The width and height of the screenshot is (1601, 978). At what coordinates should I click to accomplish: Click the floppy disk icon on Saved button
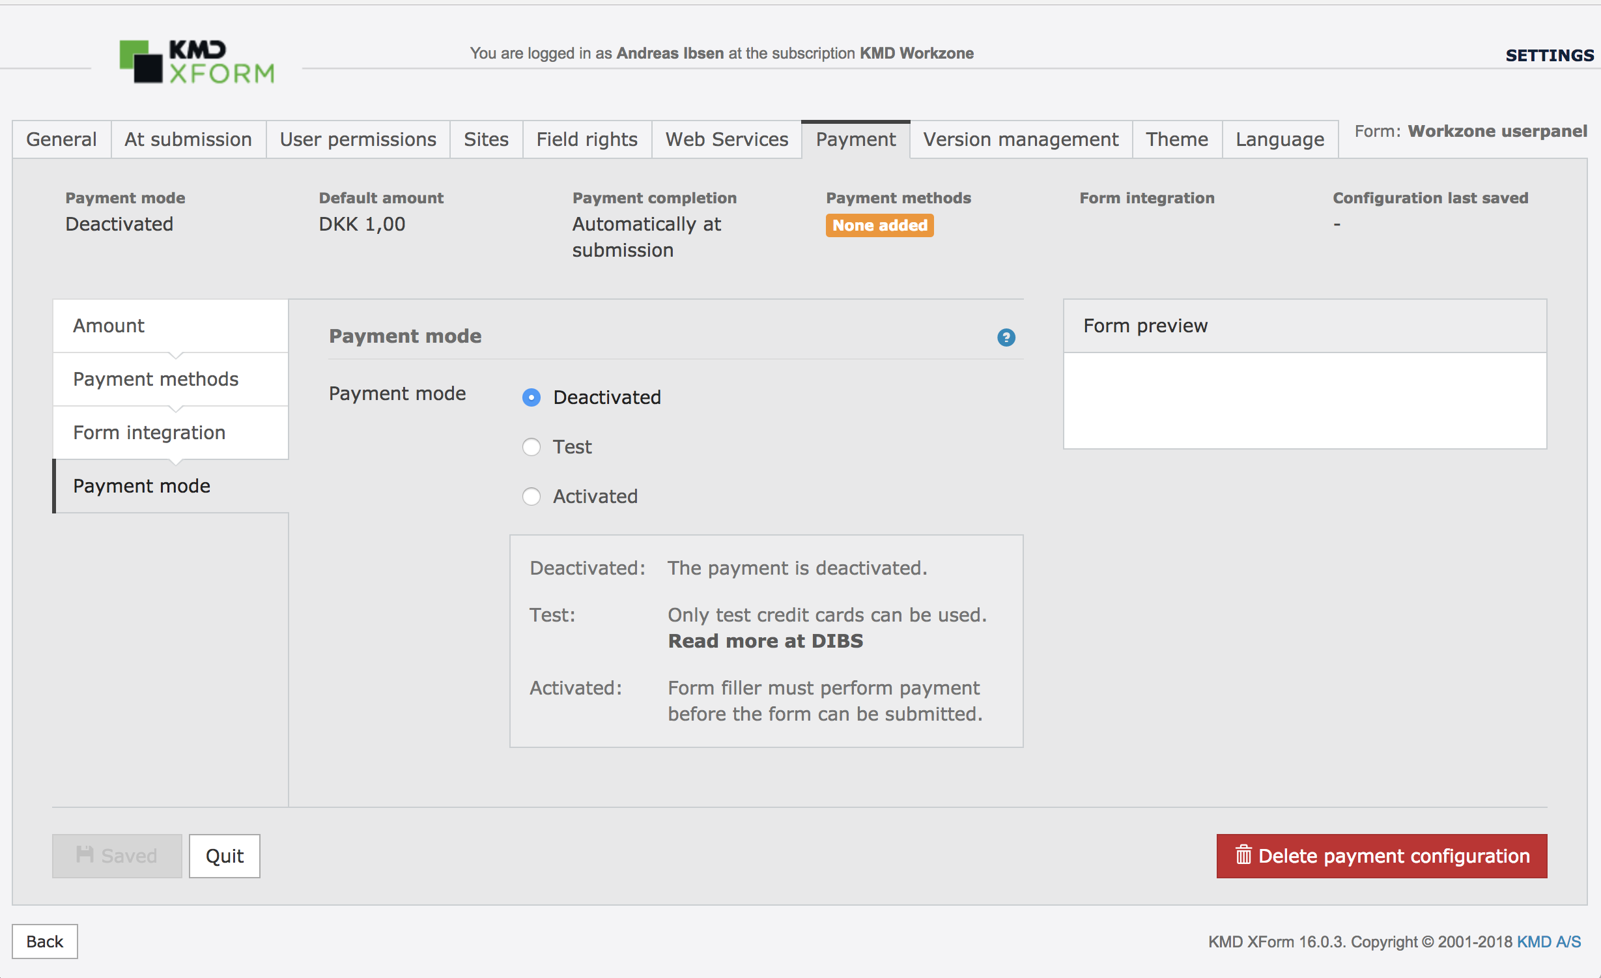pyautogui.click(x=85, y=854)
